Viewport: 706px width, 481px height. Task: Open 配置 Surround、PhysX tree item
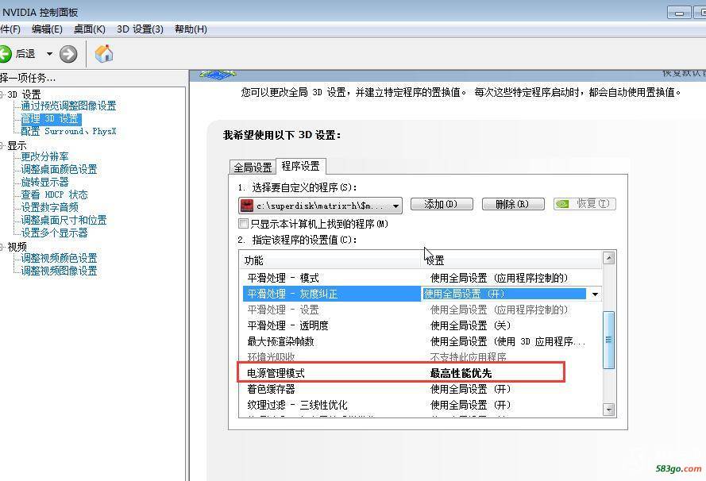click(68, 132)
